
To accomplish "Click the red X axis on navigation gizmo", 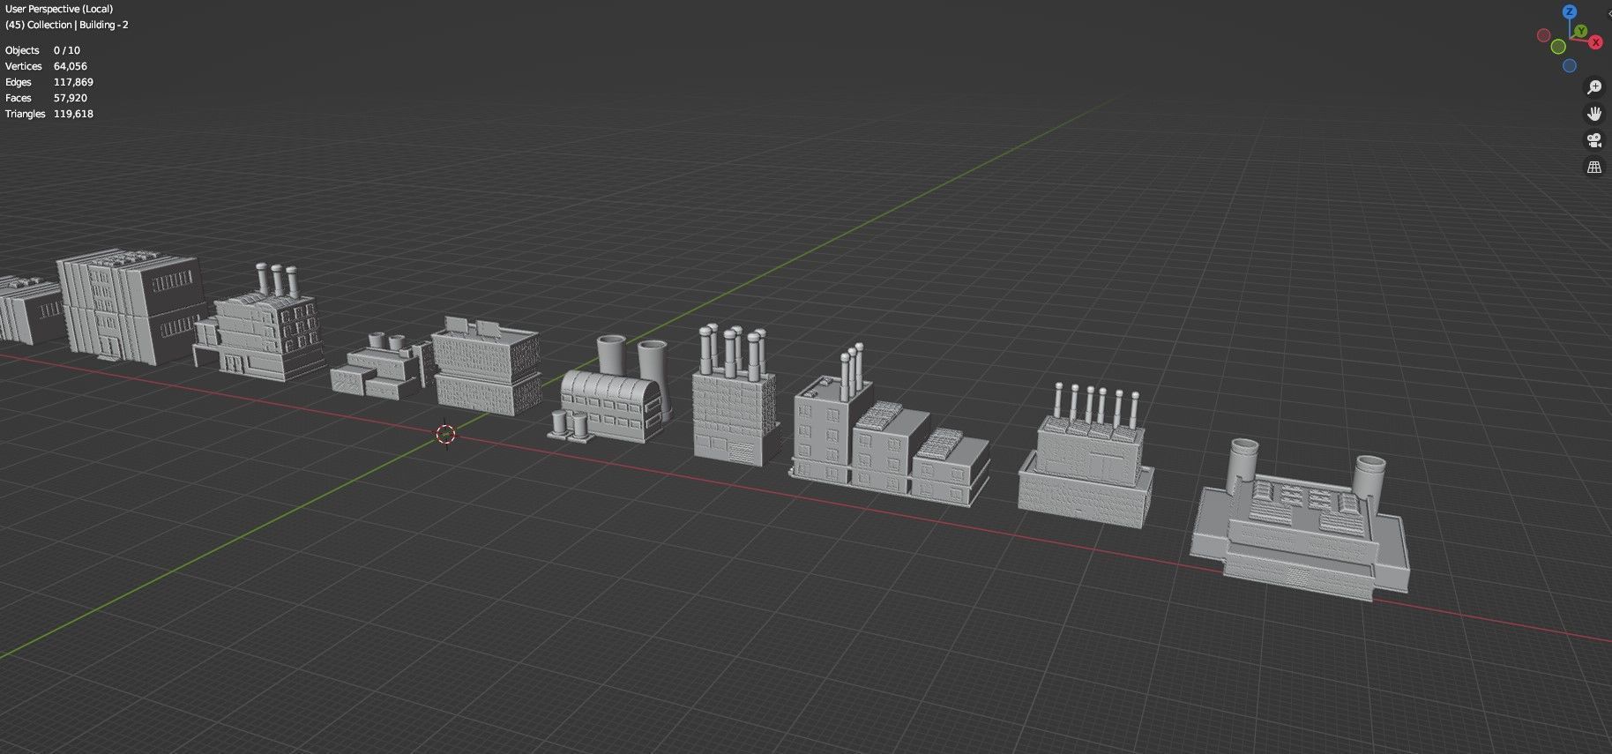I will point(1595,42).
